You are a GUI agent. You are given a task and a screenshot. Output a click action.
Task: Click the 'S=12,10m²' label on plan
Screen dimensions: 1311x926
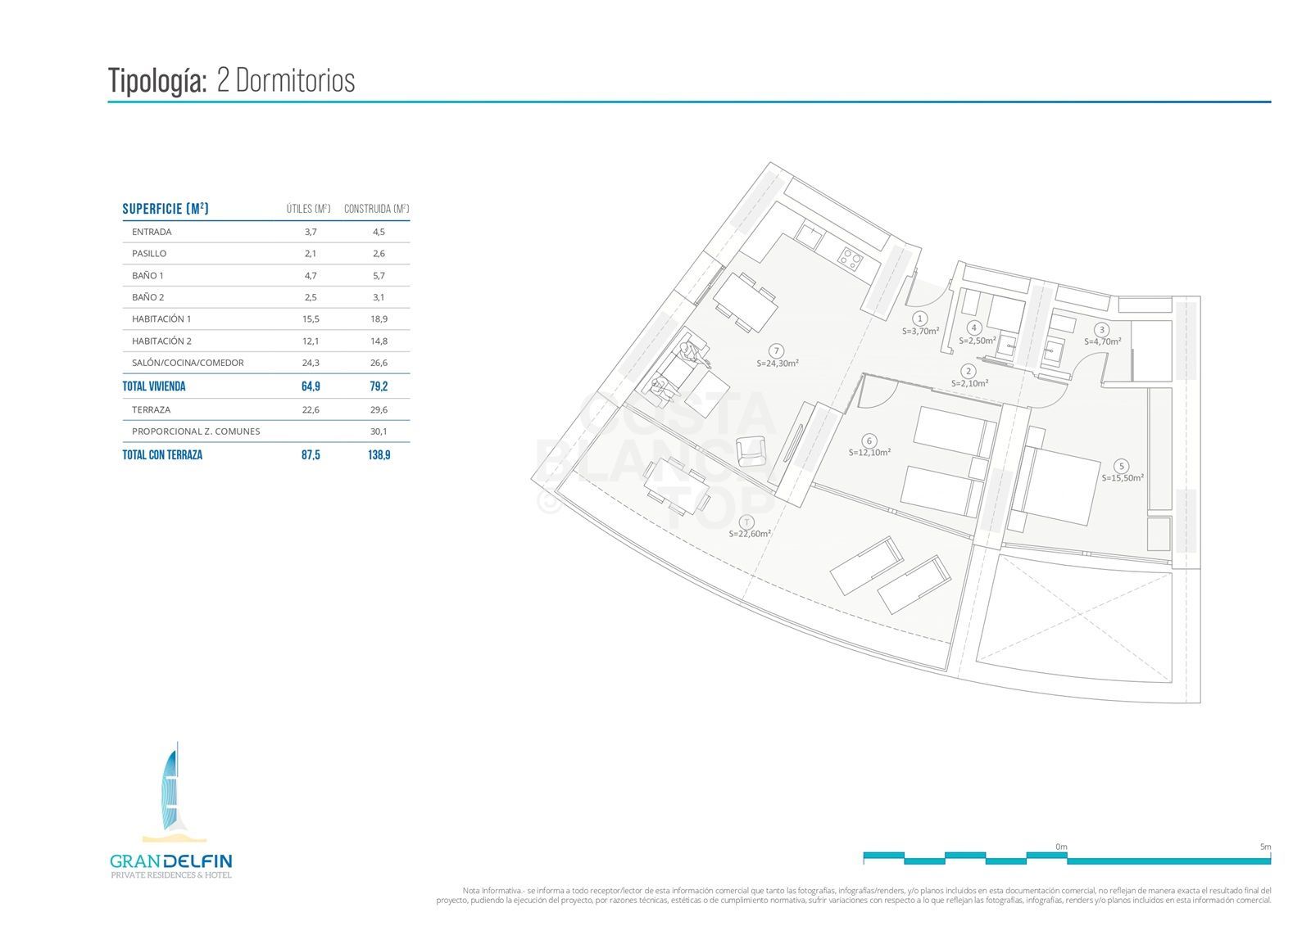click(869, 452)
